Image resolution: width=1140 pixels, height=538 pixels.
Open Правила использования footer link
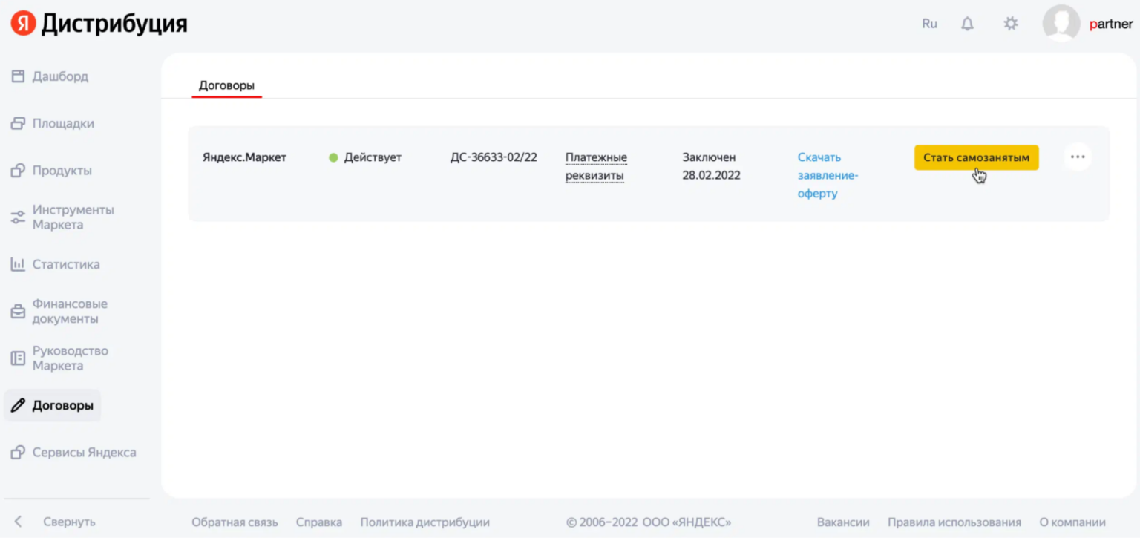pos(954,522)
